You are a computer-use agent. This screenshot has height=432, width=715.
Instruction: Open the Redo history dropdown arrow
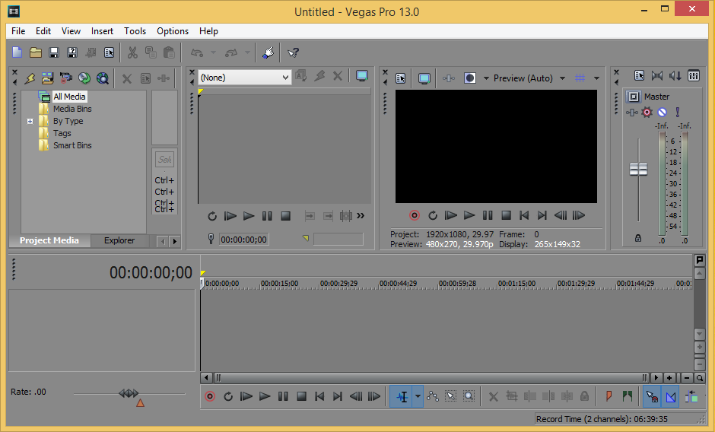[247, 53]
